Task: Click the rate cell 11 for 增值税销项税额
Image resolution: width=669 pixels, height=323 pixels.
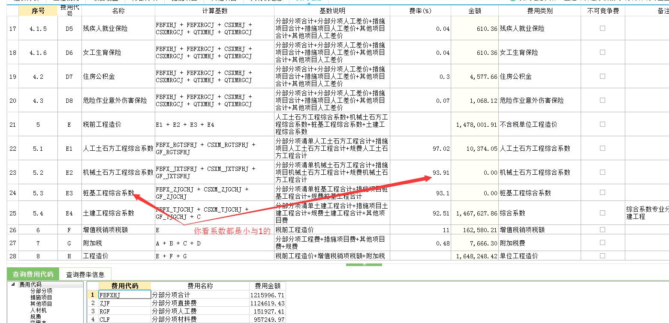Action: (420, 230)
